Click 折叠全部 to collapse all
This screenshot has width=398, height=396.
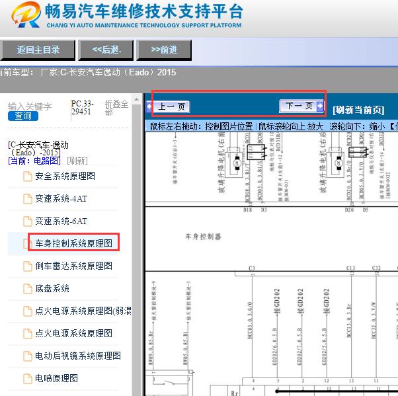[x=116, y=108]
